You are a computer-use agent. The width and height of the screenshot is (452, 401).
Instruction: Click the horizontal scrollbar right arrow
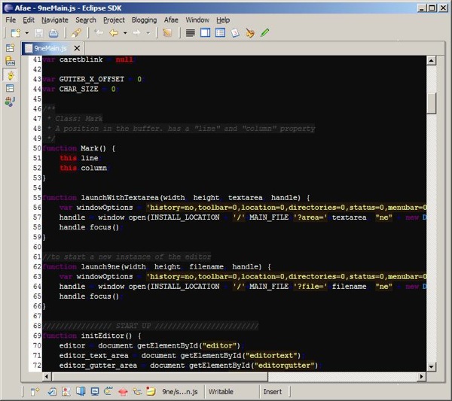(421, 376)
